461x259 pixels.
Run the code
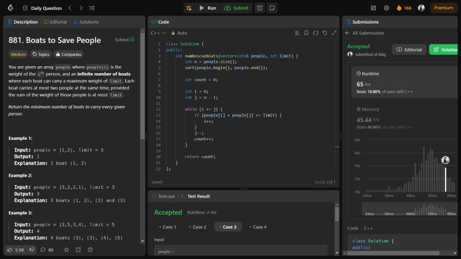pyautogui.click(x=207, y=8)
